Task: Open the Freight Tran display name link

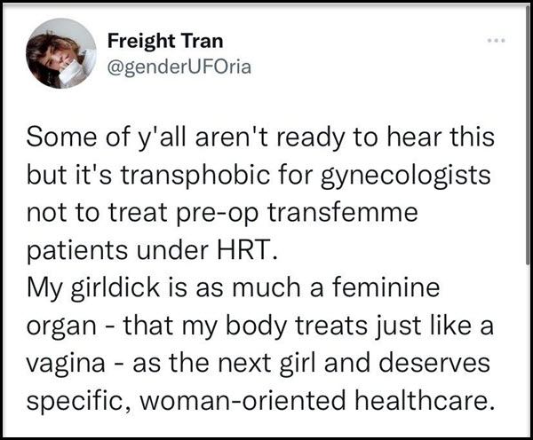Action: [165, 41]
